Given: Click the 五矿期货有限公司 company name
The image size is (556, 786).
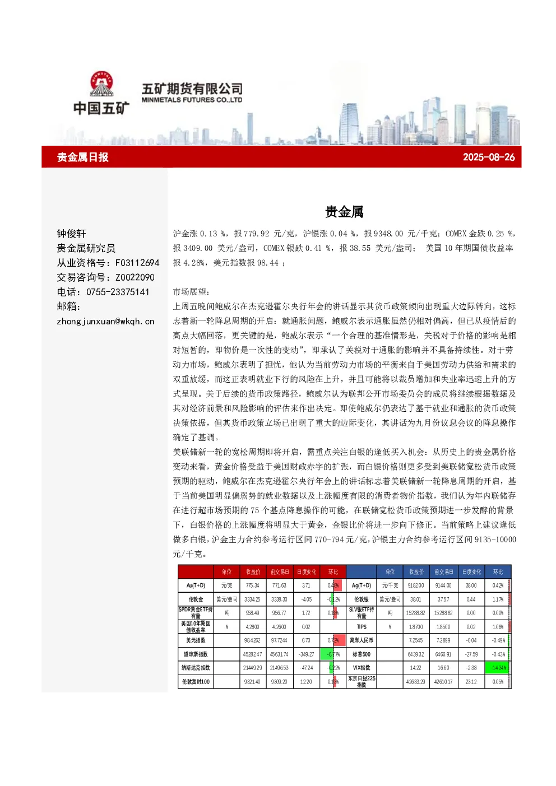Looking at the screenshot, I should point(192,89).
